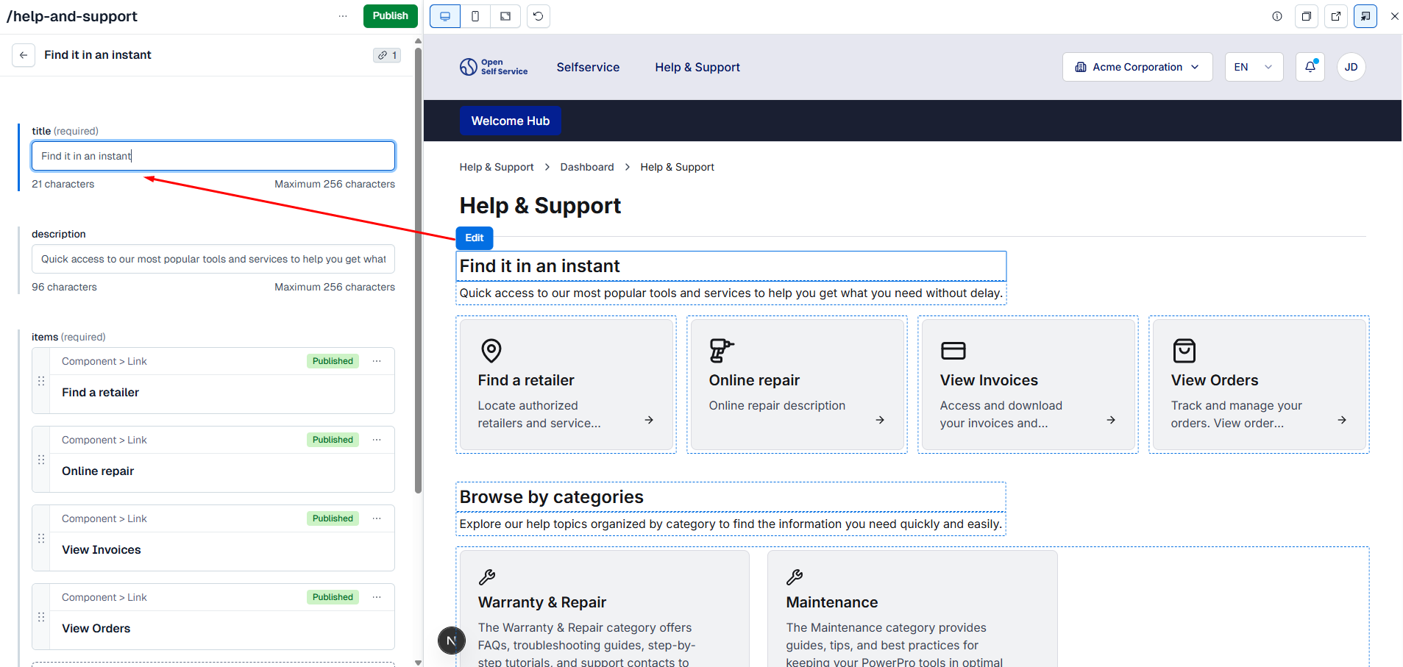
Task: Click the description input field
Action: pos(213,259)
